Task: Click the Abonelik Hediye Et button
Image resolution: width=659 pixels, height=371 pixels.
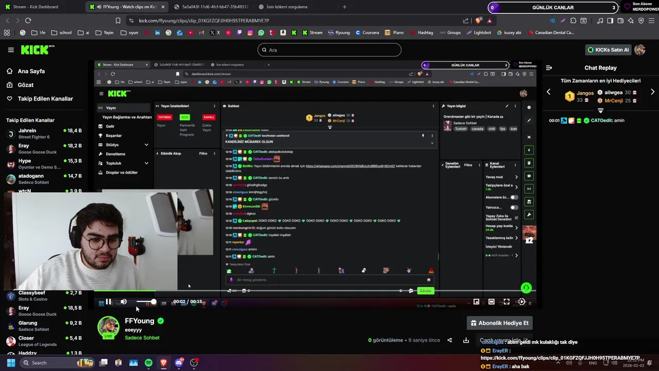Action: click(x=499, y=323)
